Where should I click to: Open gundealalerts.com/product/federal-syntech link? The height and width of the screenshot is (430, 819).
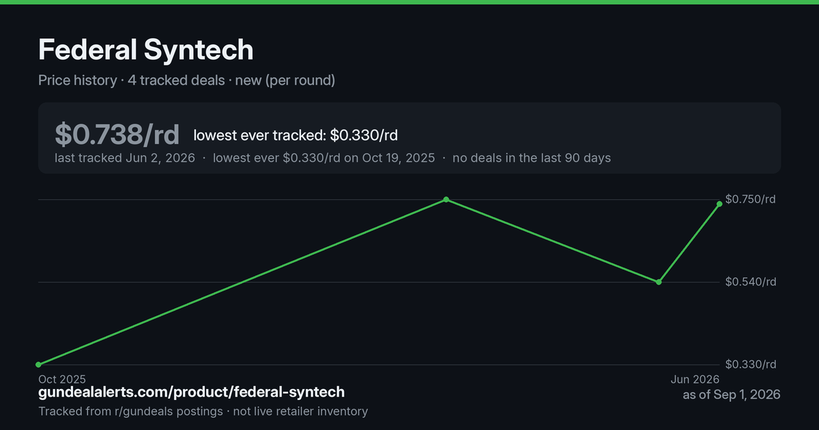pos(191,392)
